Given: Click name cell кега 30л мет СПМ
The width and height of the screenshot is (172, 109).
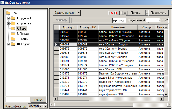Looking at the screenshot, I should (x=118, y=70).
